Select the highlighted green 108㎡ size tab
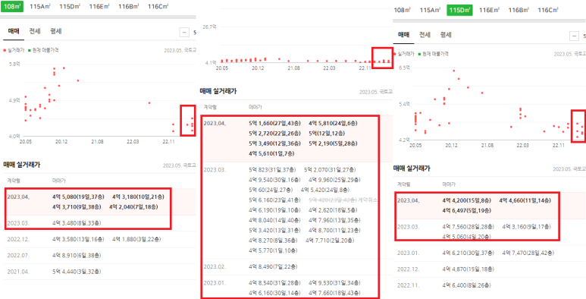Screen dimensions: 586x299 coord(11,6)
